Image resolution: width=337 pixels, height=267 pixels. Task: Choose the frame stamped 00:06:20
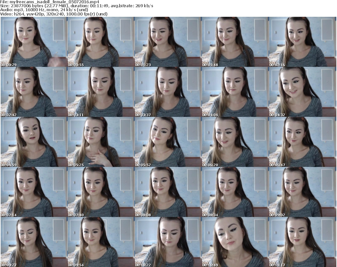click(235, 142)
